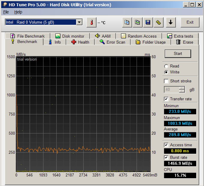This screenshot has width=204, height=186.
Task: Click copy screenshot to clipboard icon
Action: [137, 22]
